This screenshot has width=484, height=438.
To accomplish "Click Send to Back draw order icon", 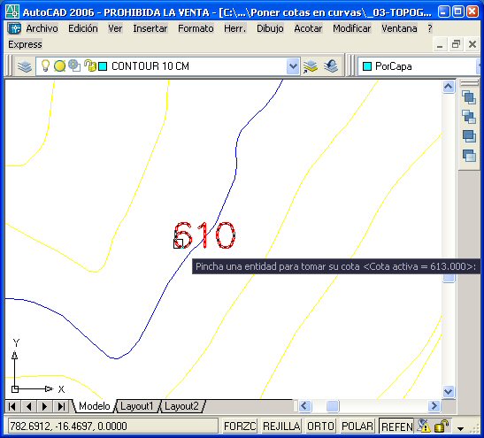I will click(x=469, y=117).
